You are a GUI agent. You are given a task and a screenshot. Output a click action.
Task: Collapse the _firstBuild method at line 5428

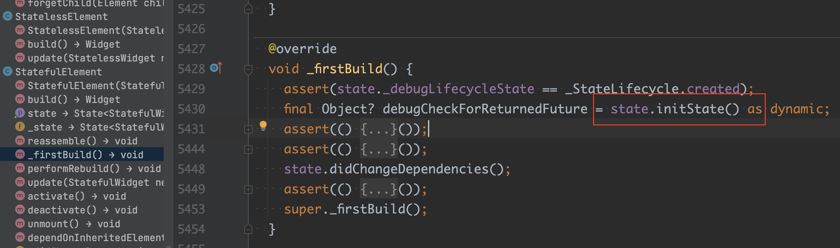coord(248,69)
